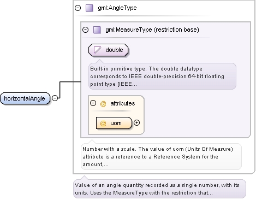Click the gml:AngleType label
Viewport: 256px width, 200px height.
(x=117, y=8)
